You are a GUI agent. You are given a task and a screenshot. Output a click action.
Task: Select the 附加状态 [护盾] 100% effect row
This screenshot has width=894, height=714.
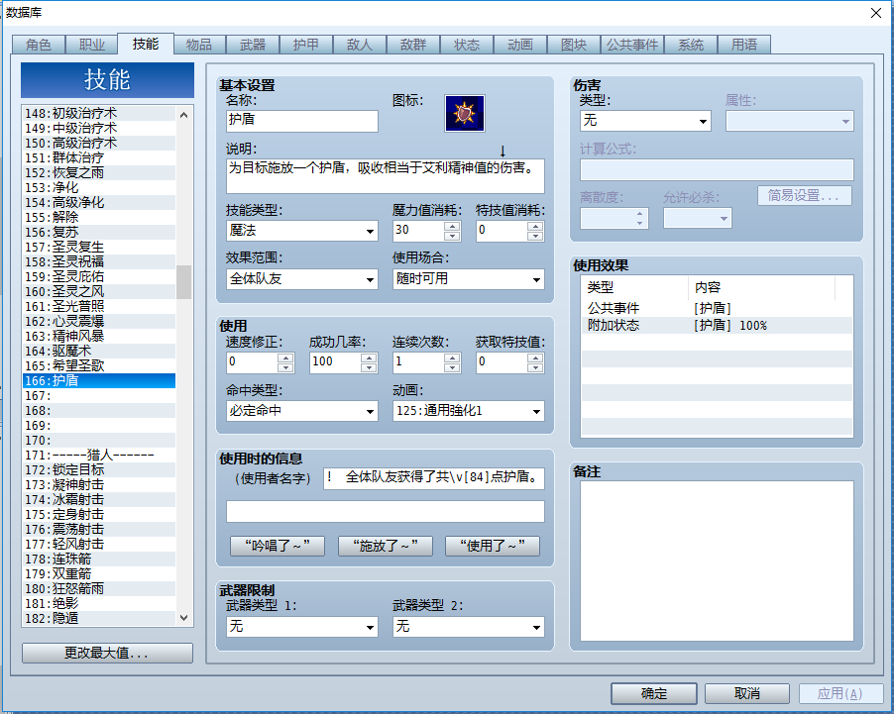pyautogui.click(x=717, y=326)
